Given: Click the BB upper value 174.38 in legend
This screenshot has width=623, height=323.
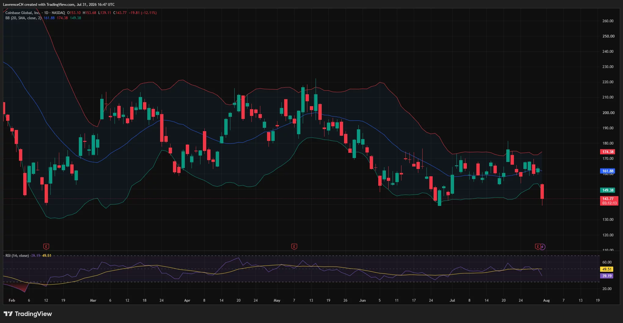Looking at the screenshot, I should pyautogui.click(x=62, y=18).
